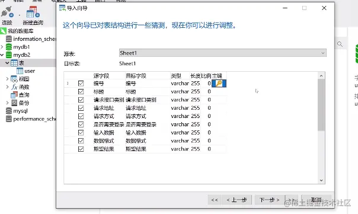Select the 我的数据库 connection icon

[x=3, y=31]
